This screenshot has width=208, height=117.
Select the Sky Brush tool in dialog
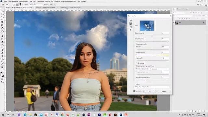pyautogui.click(x=131, y=24)
